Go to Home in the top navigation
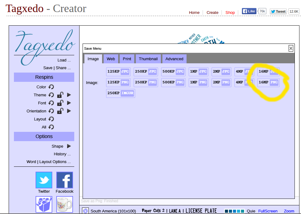This screenshot has width=301, height=214. 194,12
